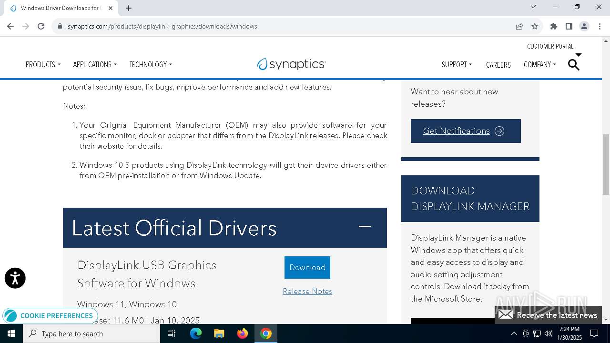610x343 pixels.
Task: Expand the Support menu
Action: point(457,64)
